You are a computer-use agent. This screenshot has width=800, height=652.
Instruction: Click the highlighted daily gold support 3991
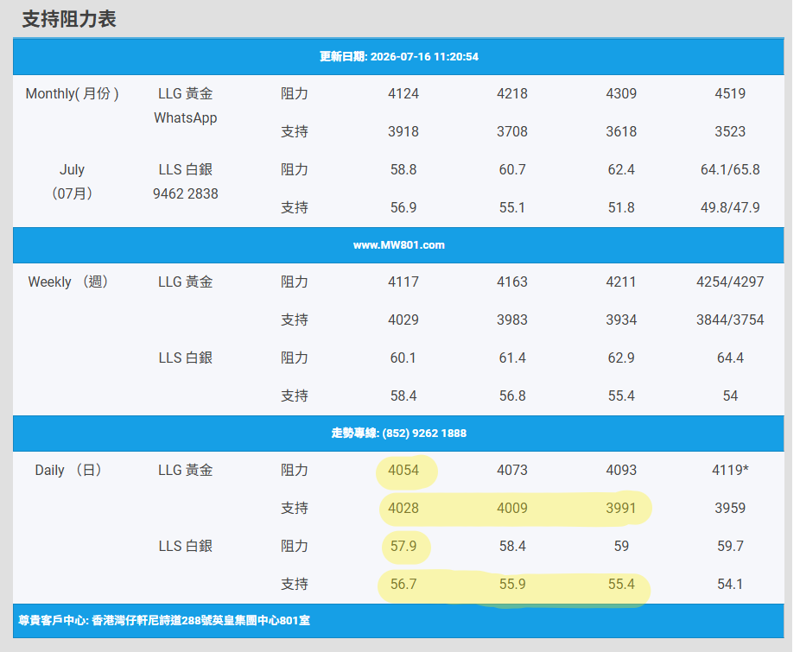click(x=621, y=508)
